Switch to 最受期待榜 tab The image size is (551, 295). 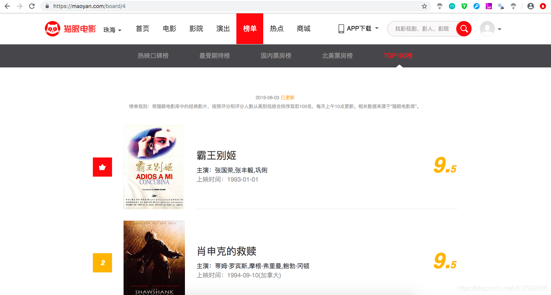(x=214, y=56)
